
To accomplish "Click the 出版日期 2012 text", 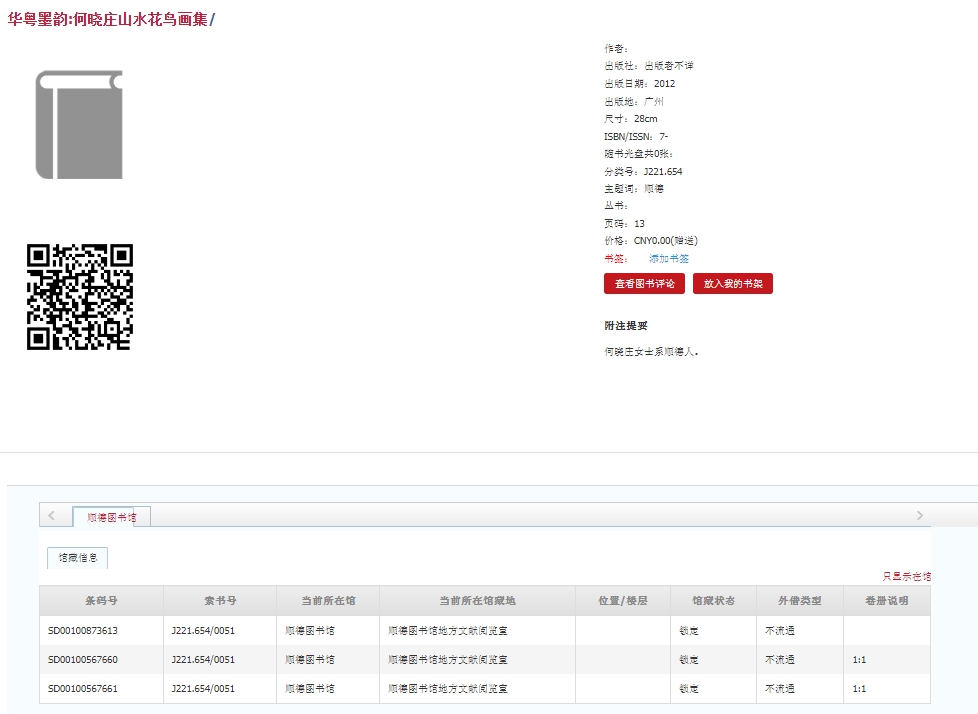I will click(x=640, y=83).
